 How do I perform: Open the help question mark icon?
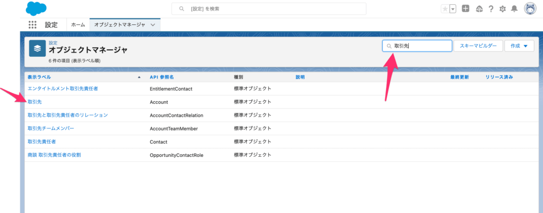click(491, 8)
